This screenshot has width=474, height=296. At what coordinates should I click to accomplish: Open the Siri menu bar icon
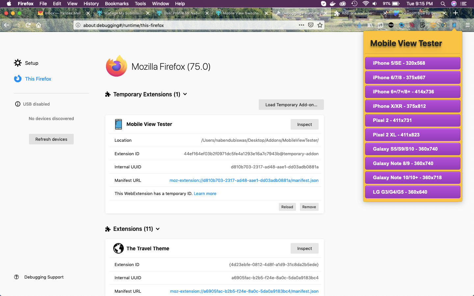tap(454, 4)
